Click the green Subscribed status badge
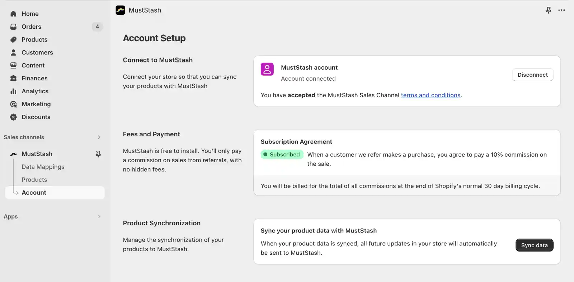 (x=282, y=154)
